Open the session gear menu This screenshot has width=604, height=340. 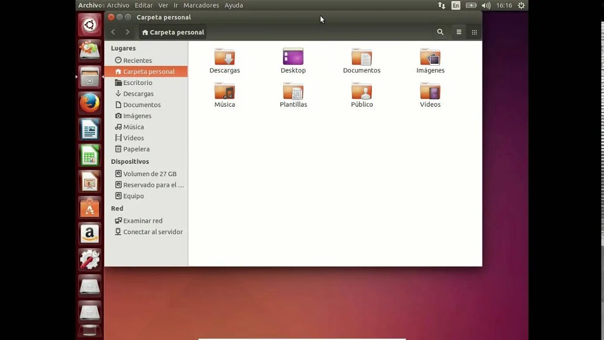coord(521,5)
